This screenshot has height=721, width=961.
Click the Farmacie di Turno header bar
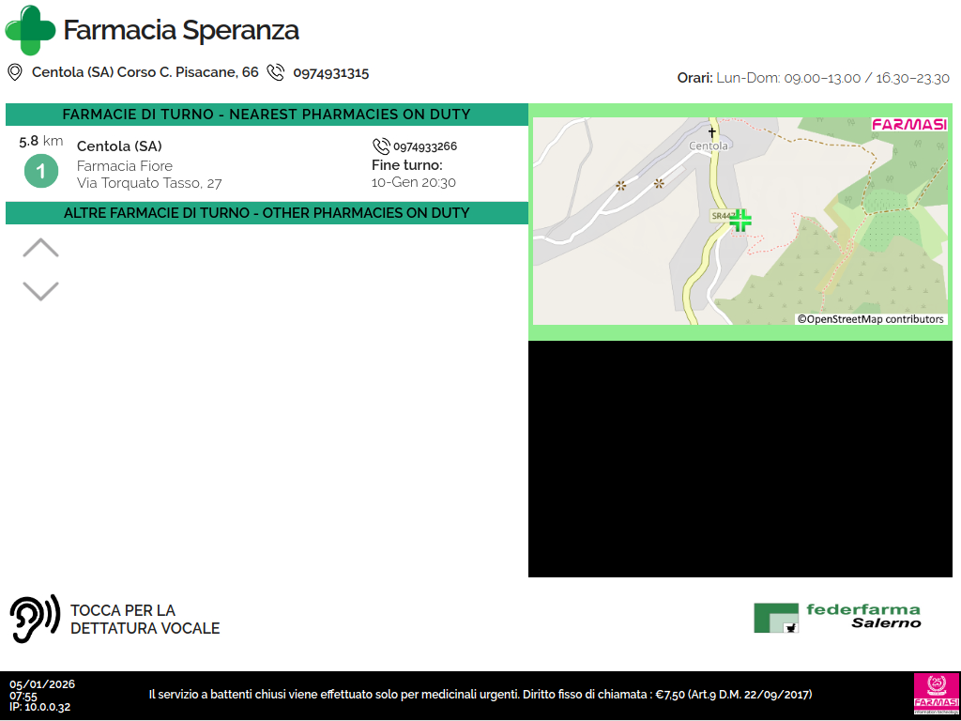[x=267, y=115]
